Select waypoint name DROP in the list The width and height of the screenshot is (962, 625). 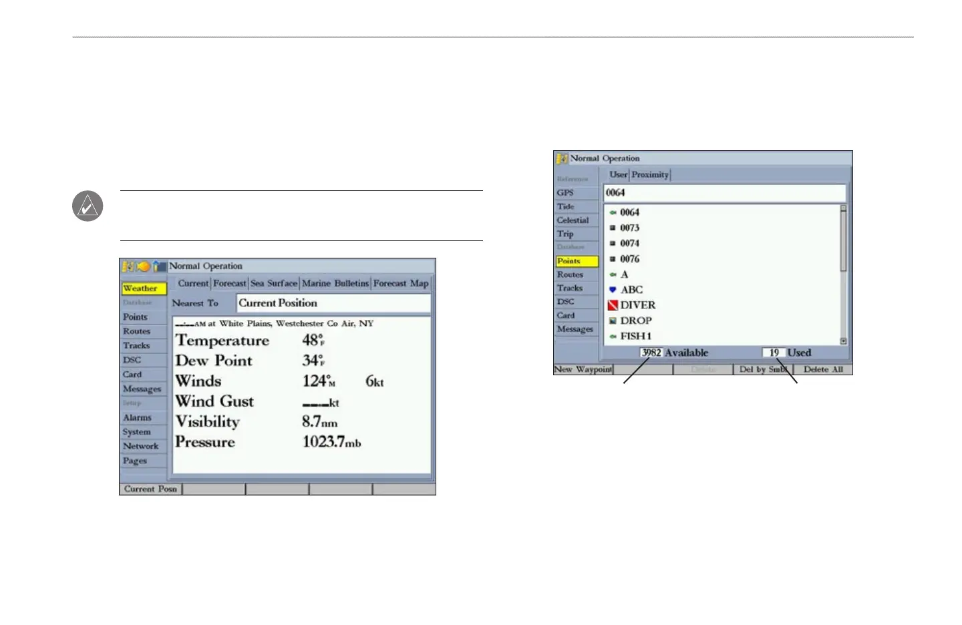(x=636, y=321)
